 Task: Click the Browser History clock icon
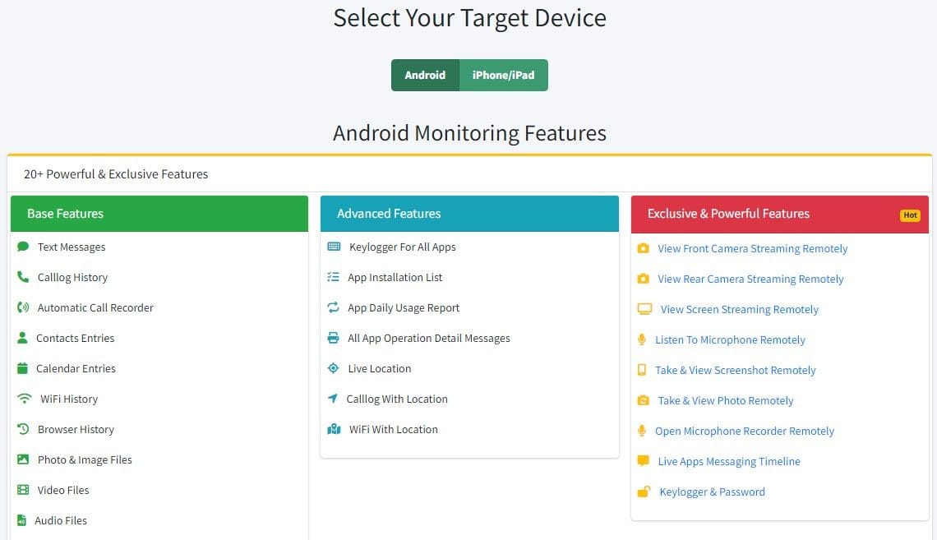tap(23, 429)
